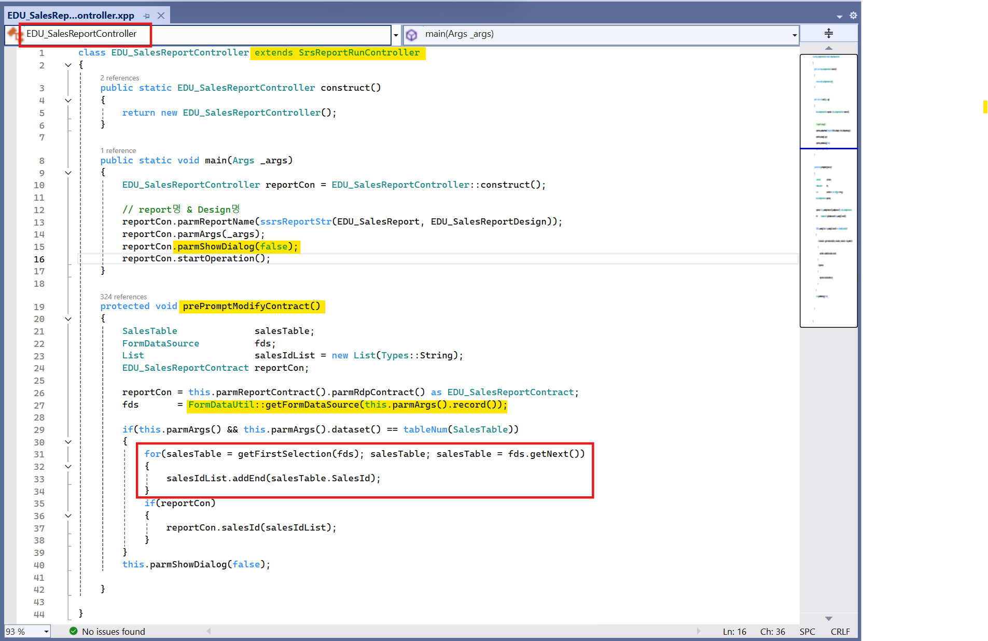The height and width of the screenshot is (641, 988).
Task: Click 'this.parmShowDialog(false);' on line 40
Action: (x=196, y=565)
